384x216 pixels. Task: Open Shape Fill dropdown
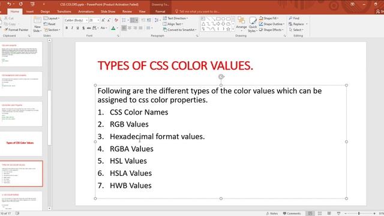[269, 18]
